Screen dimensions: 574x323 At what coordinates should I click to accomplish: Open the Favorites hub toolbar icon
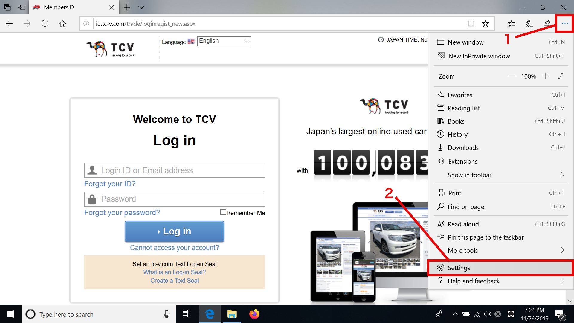(x=511, y=24)
